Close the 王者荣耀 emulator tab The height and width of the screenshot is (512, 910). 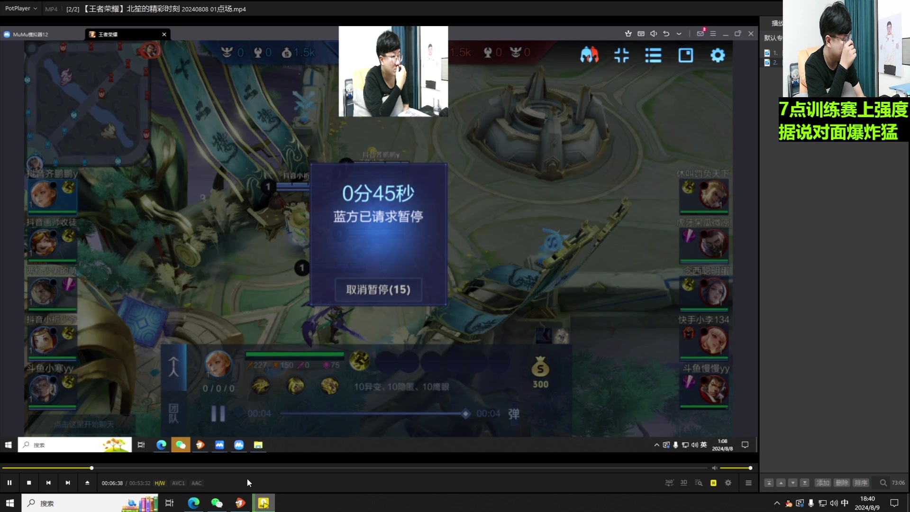[x=164, y=34]
